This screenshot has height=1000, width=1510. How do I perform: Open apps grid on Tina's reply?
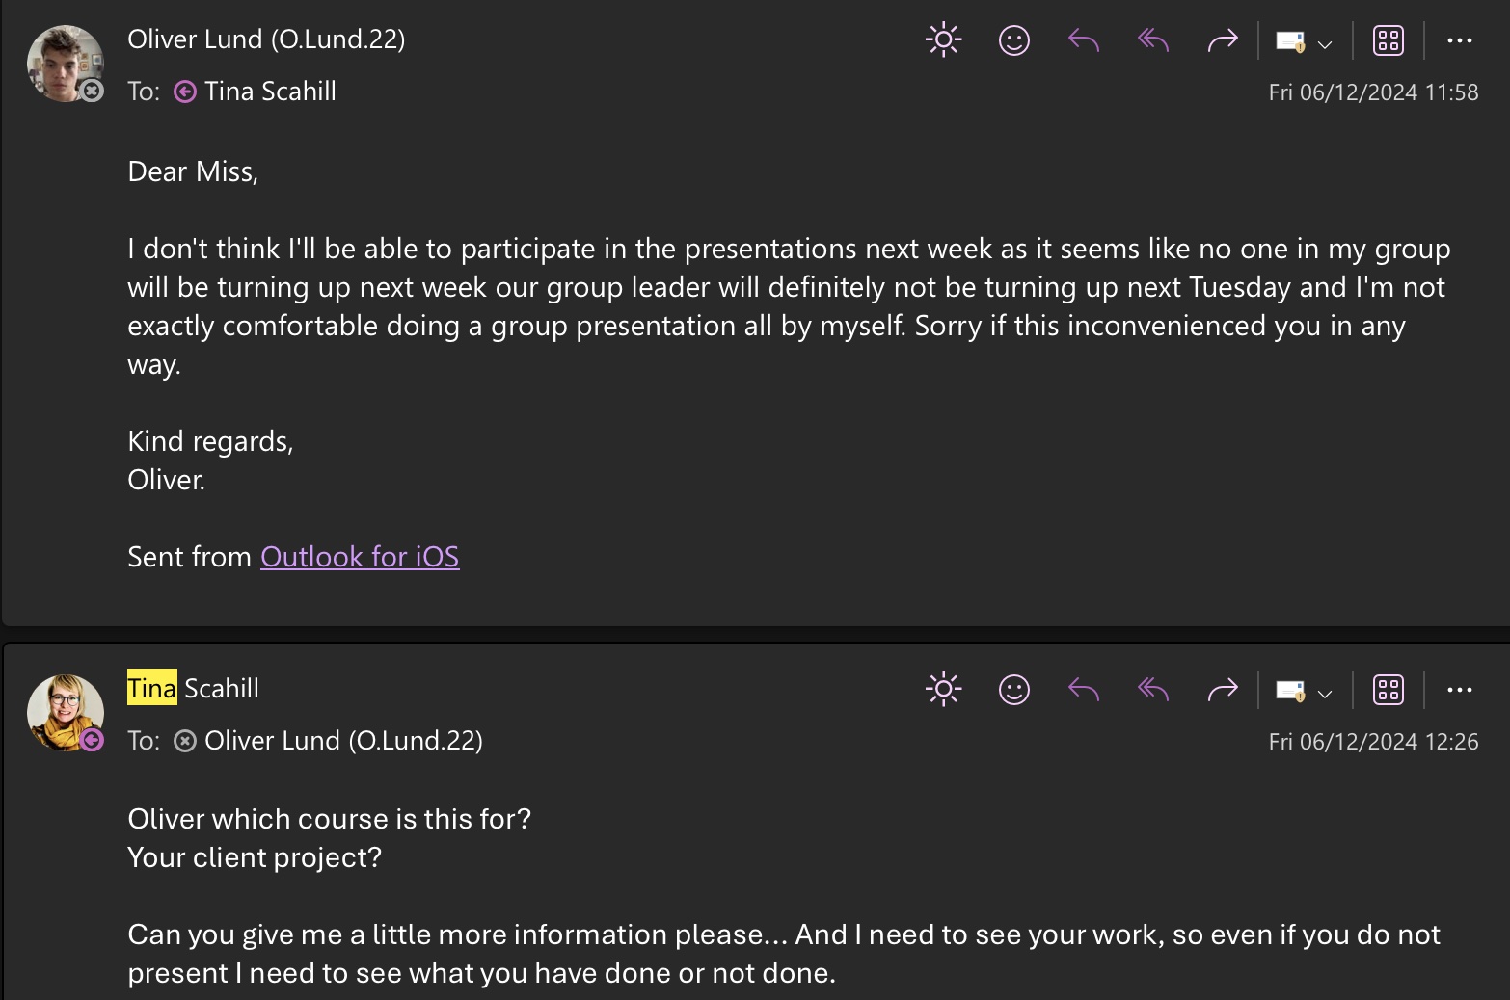click(x=1388, y=690)
